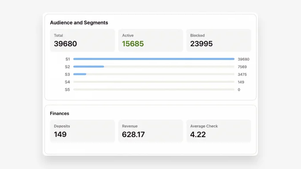Click the S1 segment progress bar
Viewport: 301px width, 169px height.
pyautogui.click(x=154, y=59)
